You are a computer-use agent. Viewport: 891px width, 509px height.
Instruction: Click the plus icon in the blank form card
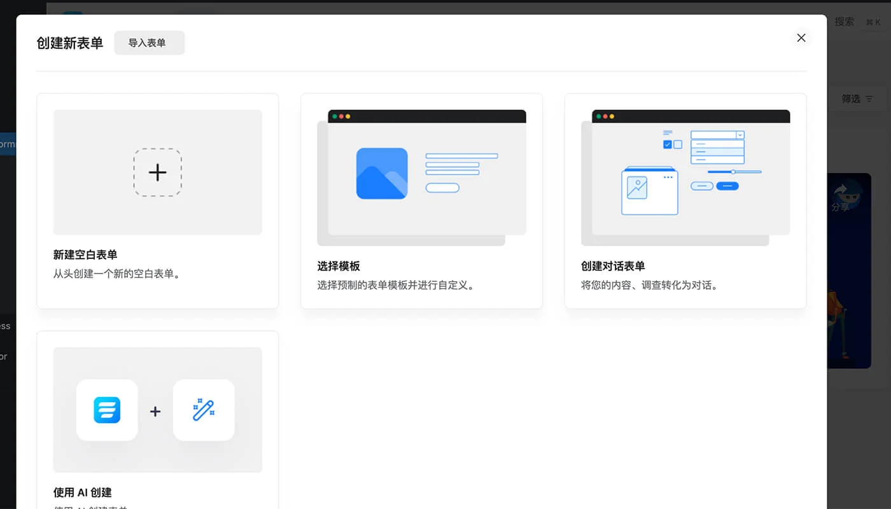pos(157,172)
